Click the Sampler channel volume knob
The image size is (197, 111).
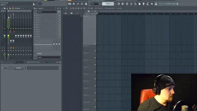[6, 68]
